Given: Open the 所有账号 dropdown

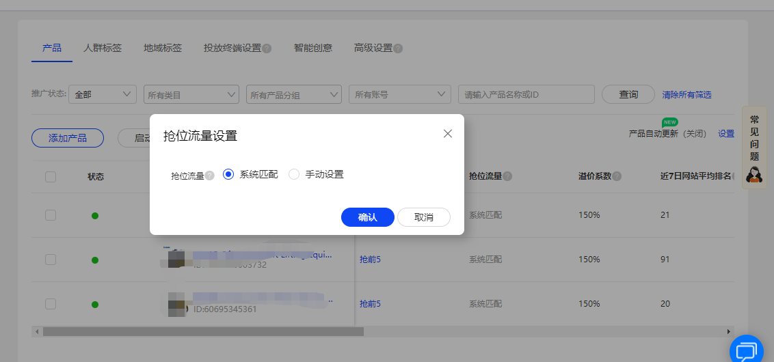Looking at the screenshot, I should click(x=400, y=94).
